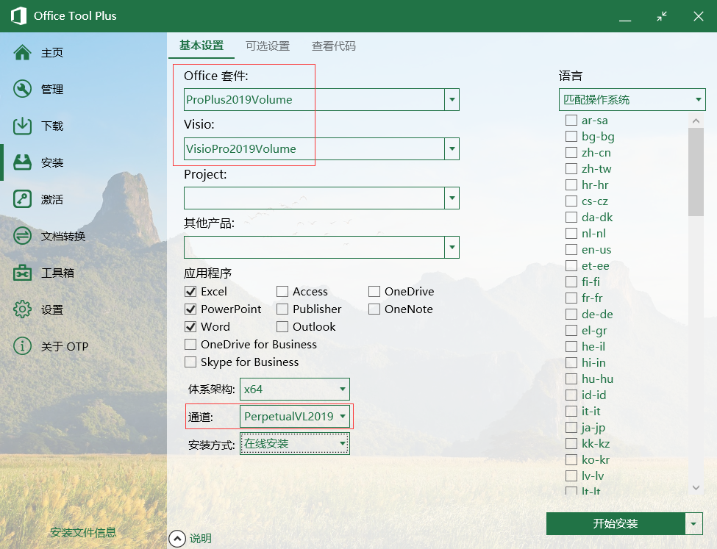Open the 体系架构 x64 dropdown
This screenshot has height=549, width=717.
coord(342,389)
